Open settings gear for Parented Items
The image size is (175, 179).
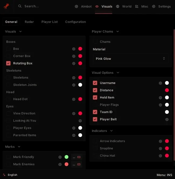pos(74,135)
